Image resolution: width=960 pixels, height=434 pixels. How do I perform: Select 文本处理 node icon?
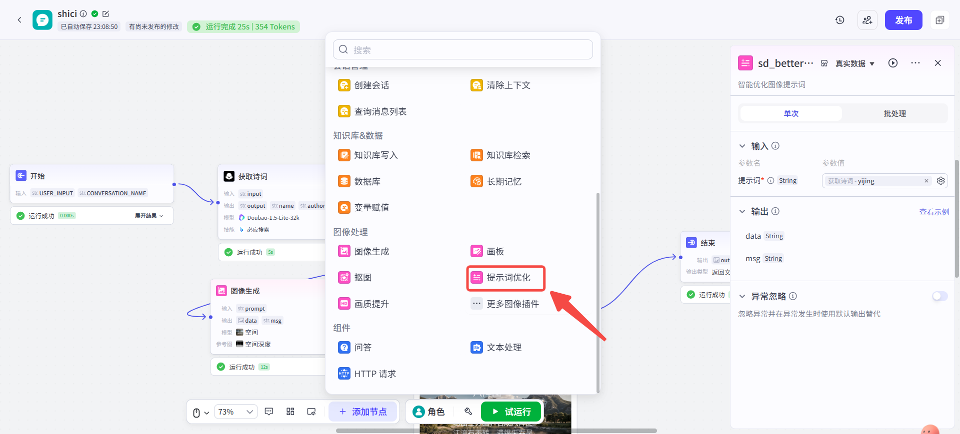click(476, 347)
